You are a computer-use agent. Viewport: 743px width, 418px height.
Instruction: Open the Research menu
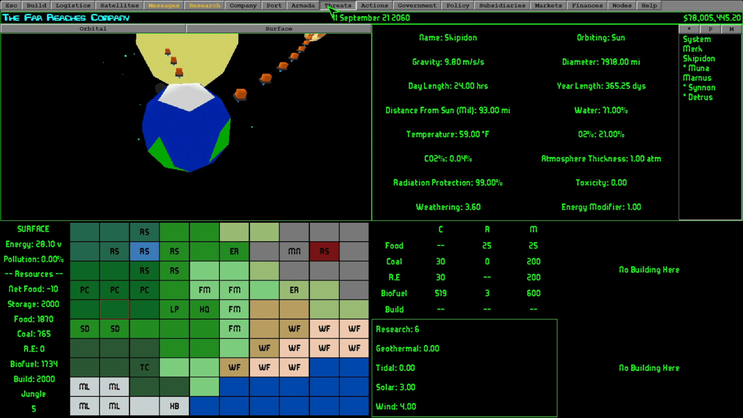click(204, 5)
